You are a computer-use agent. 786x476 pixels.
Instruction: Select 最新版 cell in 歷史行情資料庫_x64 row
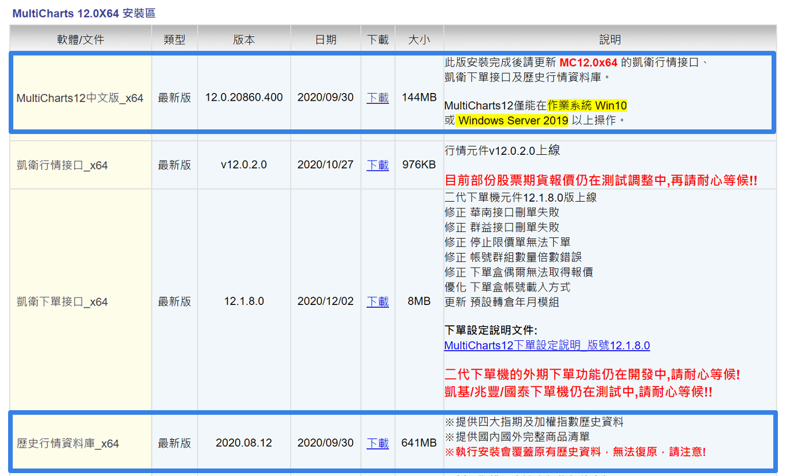point(175,443)
